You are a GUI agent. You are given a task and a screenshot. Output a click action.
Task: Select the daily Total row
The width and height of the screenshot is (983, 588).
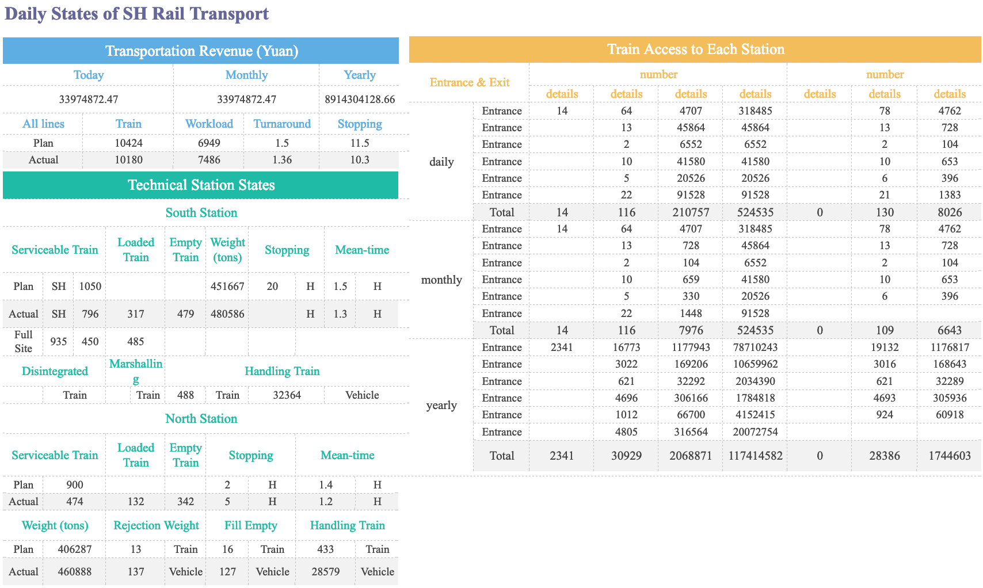point(501,212)
